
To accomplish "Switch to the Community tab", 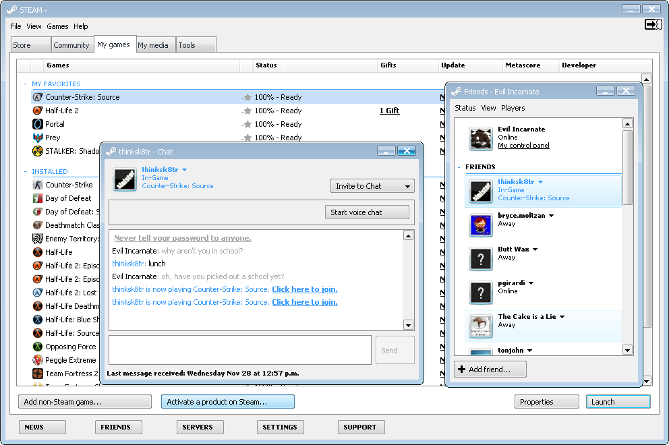I will (x=71, y=44).
